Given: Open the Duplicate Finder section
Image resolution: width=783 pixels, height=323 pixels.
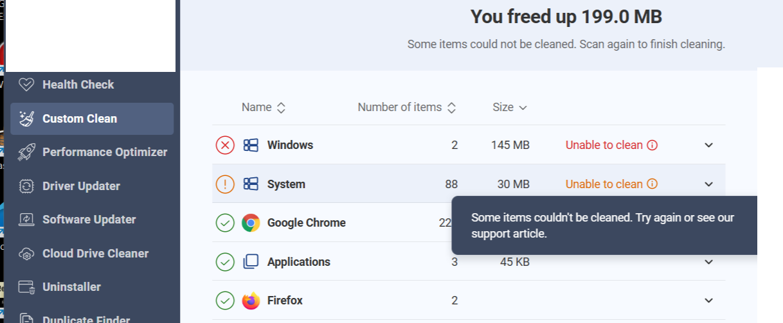Looking at the screenshot, I should pyautogui.click(x=86, y=319).
